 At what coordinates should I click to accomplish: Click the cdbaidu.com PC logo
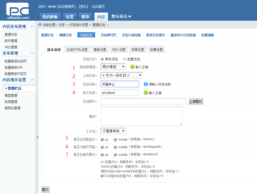18,11
